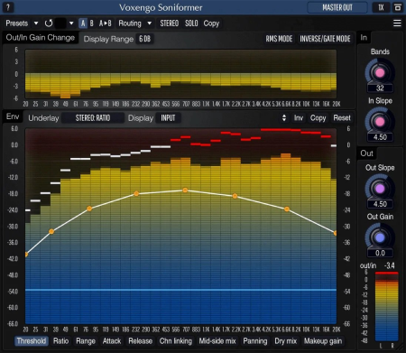The width and height of the screenshot is (406, 353).
Task: Click Copy in the top toolbar
Action: click(x=211, y=23)
